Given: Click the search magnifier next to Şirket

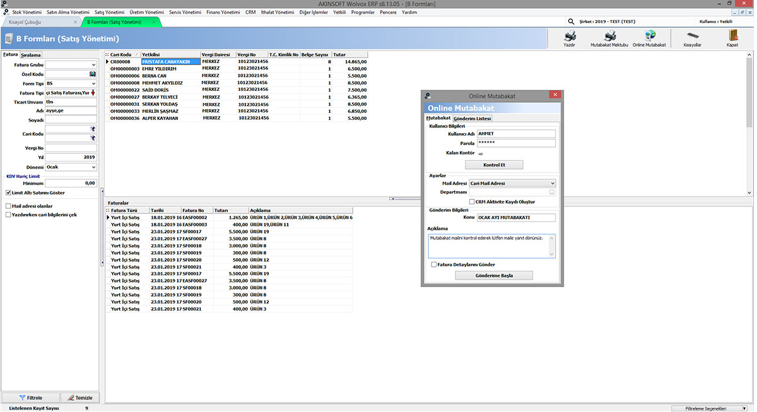Looking at the screenshot, I should [x=571, y=21].
